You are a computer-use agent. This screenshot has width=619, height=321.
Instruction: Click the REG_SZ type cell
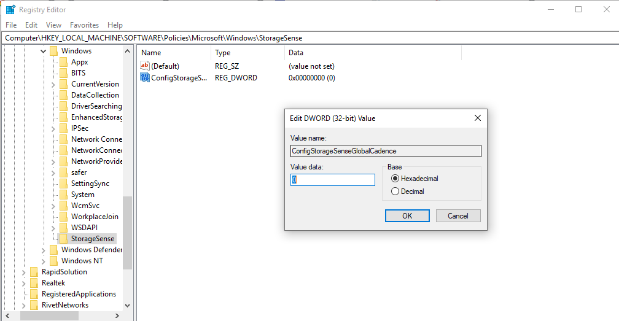coord(227,66)
